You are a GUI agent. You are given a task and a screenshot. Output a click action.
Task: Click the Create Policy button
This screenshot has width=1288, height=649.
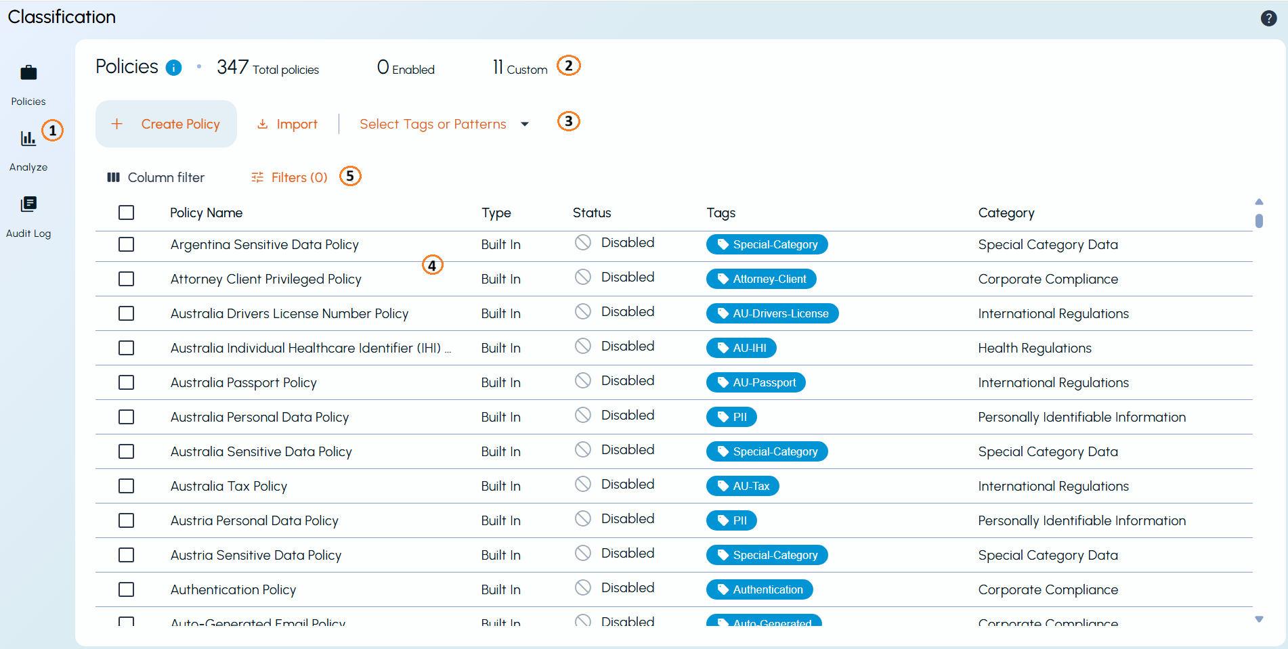(166, 124)
